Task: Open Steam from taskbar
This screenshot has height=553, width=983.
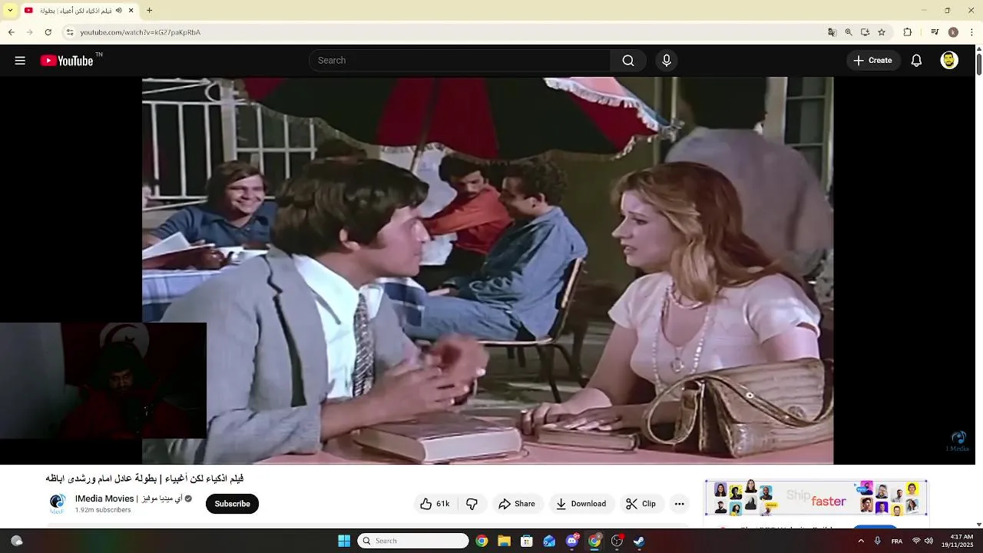Action: click(x=639, y=541)
